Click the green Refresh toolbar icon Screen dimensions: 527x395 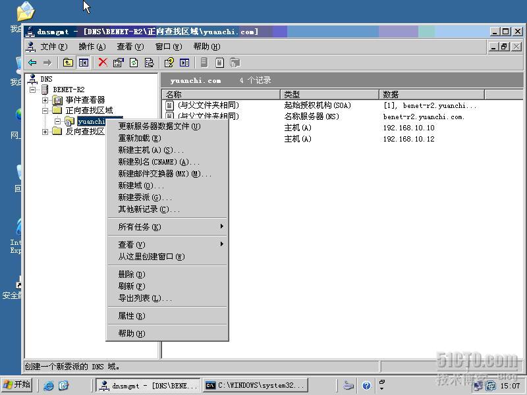[x=134, y=63]
